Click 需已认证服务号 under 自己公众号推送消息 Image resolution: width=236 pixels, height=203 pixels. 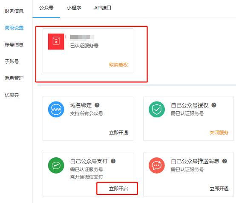(x=187, y=170)
